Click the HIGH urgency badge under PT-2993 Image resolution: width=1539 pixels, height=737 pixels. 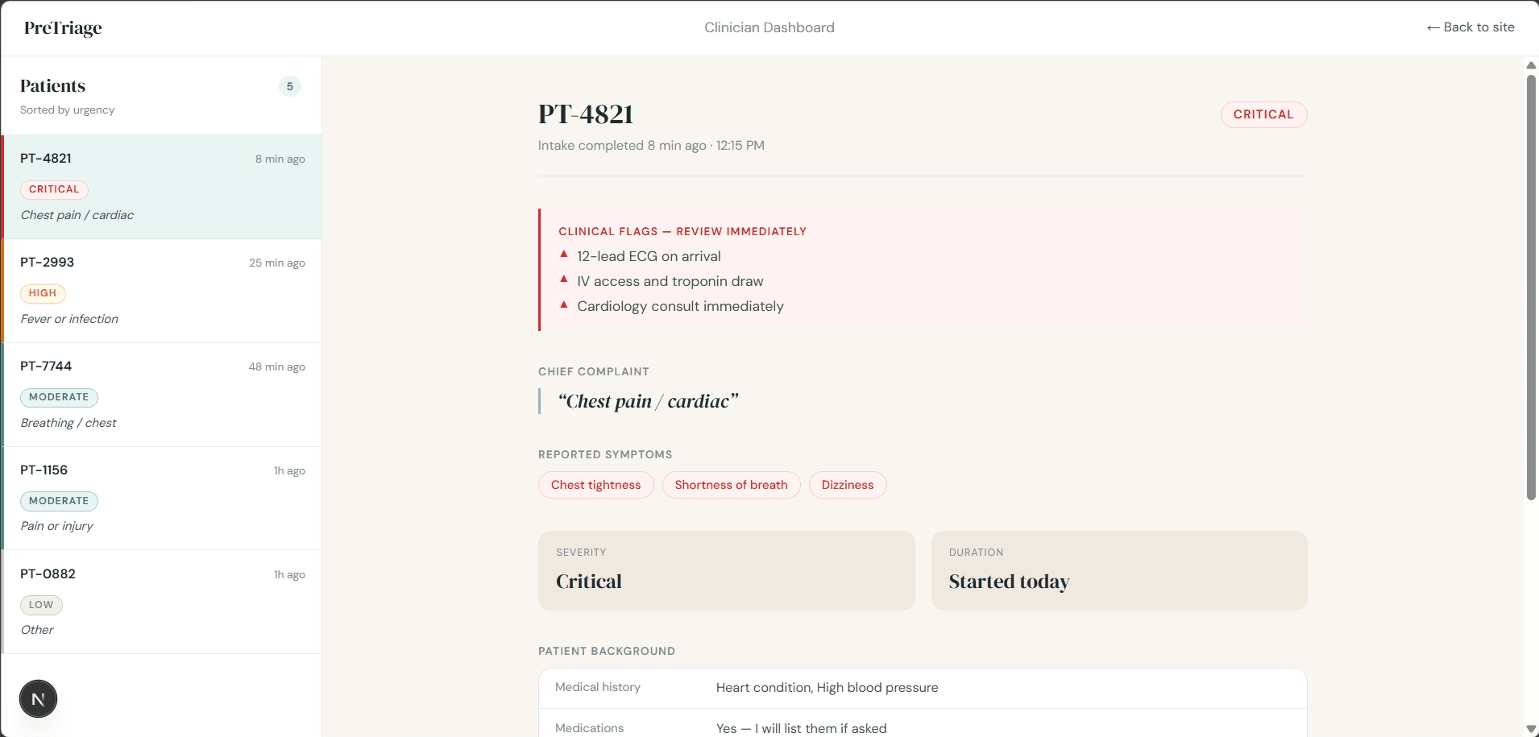[43, 293]
